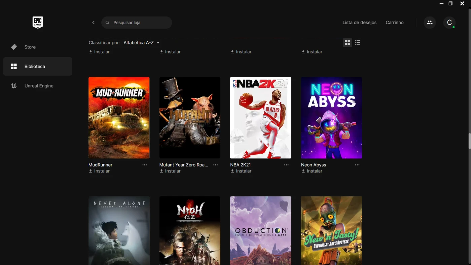
Task: Open Never Alone cover thumbnail
Action: tap(119, 231)
